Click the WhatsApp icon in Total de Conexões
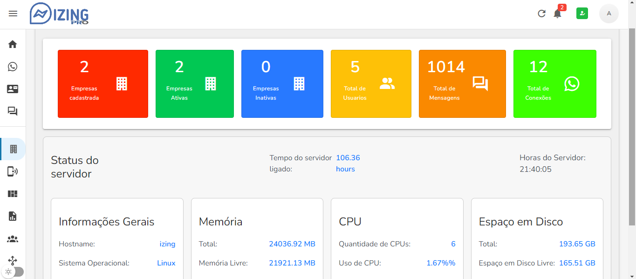 (572, 84)
